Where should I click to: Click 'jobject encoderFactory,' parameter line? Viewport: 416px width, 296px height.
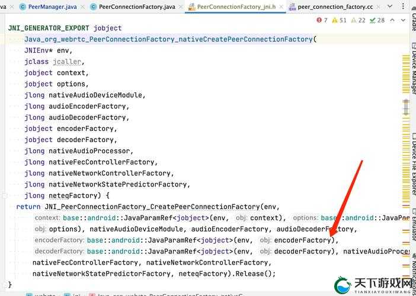pyautogui.click(x=71, y=128)
